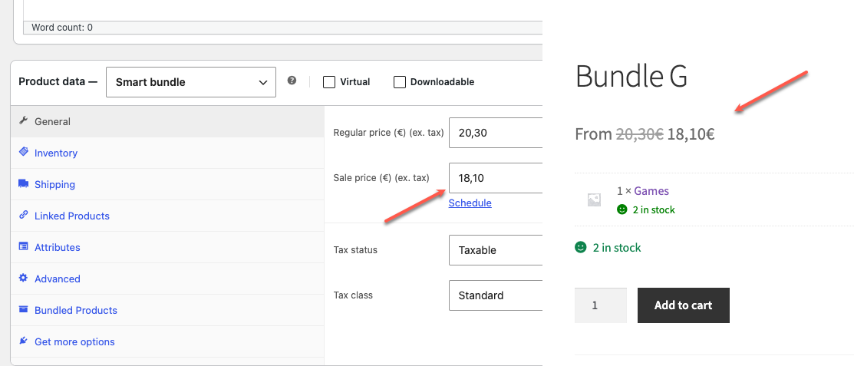Image resolution: width=854 pixels, height=366 pixels.
Task: Click the Advanced gear icon
Action: coord(24,278)
